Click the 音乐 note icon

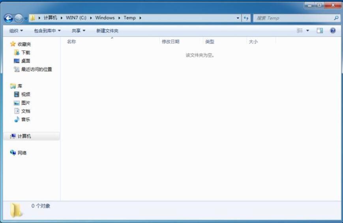(17, 119)
